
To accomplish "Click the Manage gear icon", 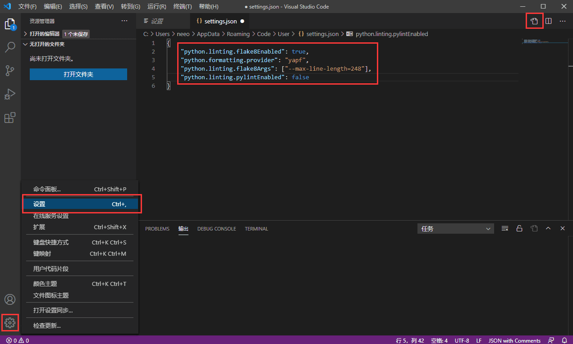I will pos(10,323).
